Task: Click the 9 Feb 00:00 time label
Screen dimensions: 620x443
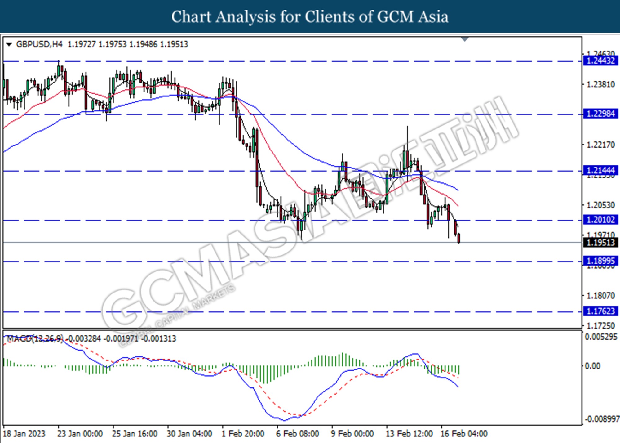Action: (x=352, y=433)
